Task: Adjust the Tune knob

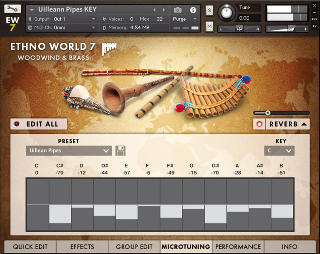Action: 226,12
